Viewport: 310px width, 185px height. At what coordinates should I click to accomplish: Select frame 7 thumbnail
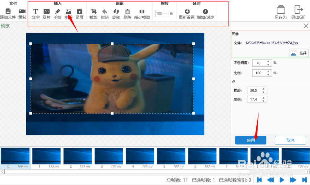tap(233, 156)
